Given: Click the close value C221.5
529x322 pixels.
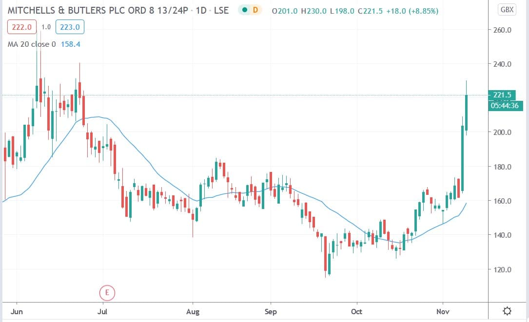Looking at the screenshot, I should [370, 11].
